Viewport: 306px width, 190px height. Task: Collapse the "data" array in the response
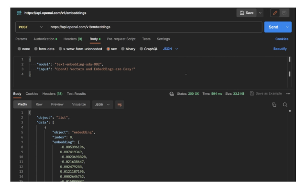coord(45,123)
